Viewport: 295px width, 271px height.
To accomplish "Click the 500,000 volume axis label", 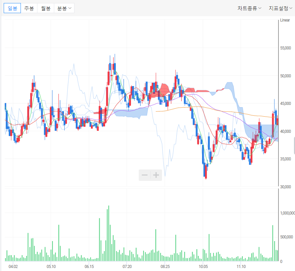I will tap(287, 237).
